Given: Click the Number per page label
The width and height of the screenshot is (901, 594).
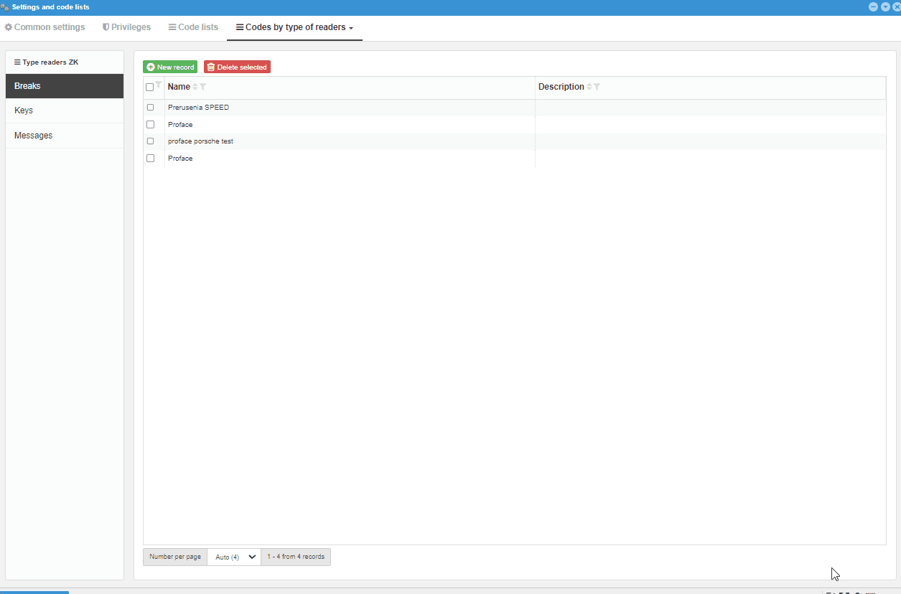Looking at the screenshot, I should (x=175, y=557).
